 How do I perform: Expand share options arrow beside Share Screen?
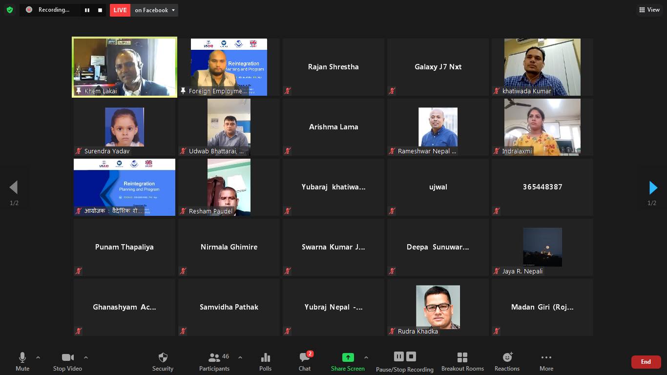tap(366, 357)
